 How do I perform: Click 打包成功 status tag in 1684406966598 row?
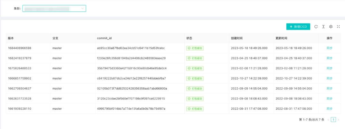tap(195, 48)
